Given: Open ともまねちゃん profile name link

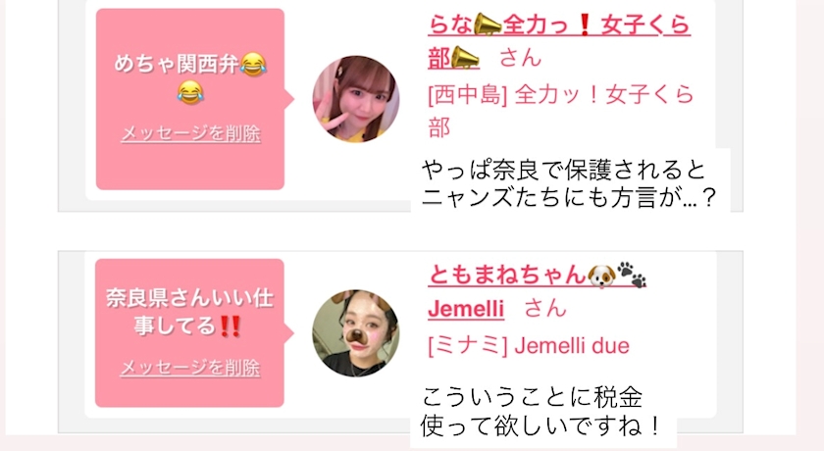Looking at the screenshot, I should click(537, 275).
